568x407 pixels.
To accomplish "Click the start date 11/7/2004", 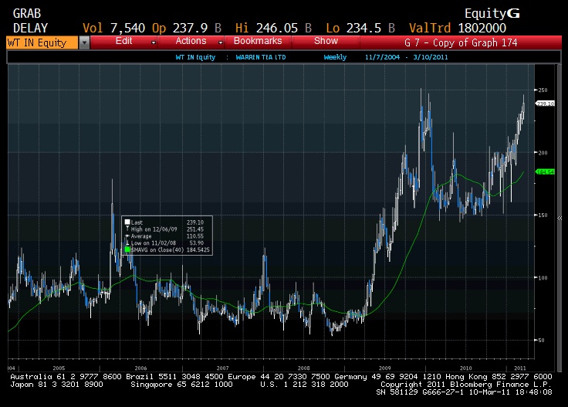I will click(382, 57).
